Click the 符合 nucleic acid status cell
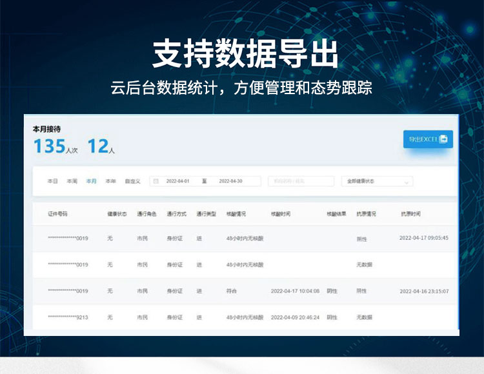Screen dimensions: 484x374 coord(232,291)
